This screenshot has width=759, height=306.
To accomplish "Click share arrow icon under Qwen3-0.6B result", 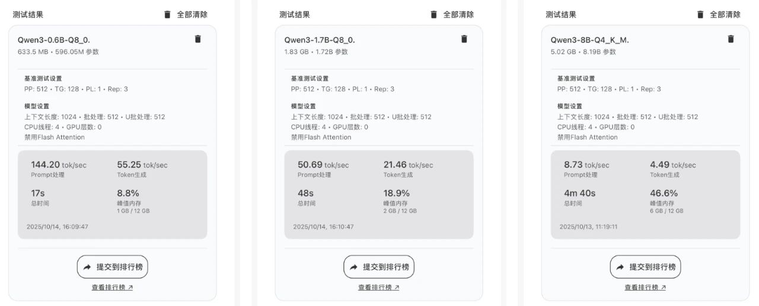I will [x=87, y=267].
